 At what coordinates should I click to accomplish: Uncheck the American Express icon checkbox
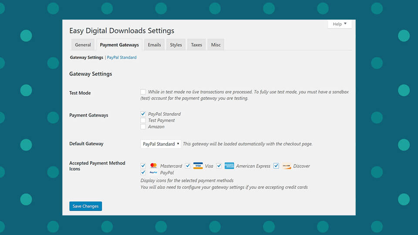click(x=219, y=166)
